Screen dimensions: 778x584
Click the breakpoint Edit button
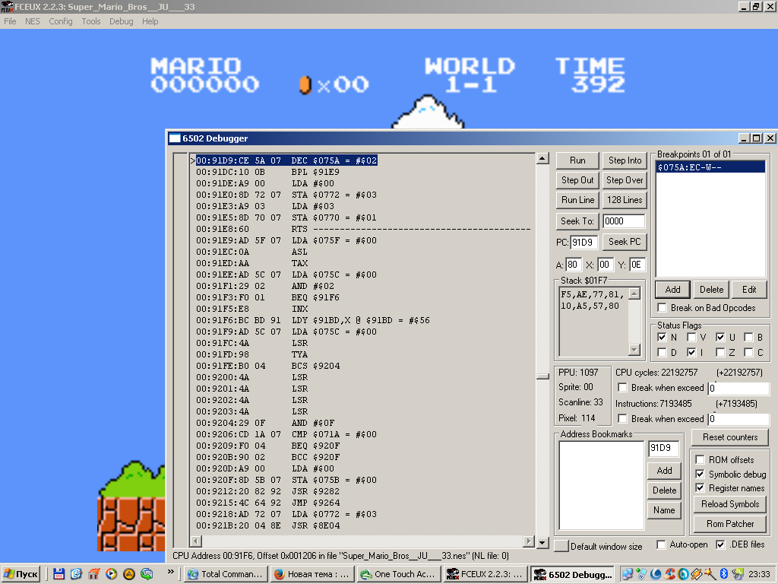(x=749, y=290)
